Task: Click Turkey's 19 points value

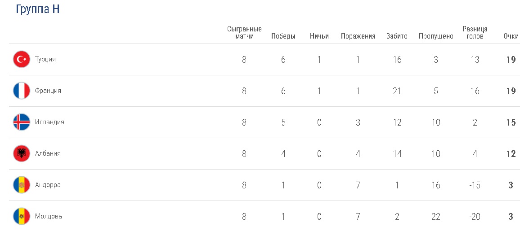Action: [511, 59]
